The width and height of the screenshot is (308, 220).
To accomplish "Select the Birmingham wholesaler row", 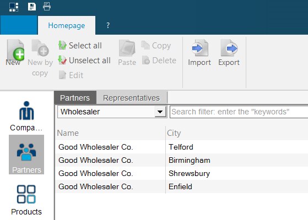I will tap(182, 160).
